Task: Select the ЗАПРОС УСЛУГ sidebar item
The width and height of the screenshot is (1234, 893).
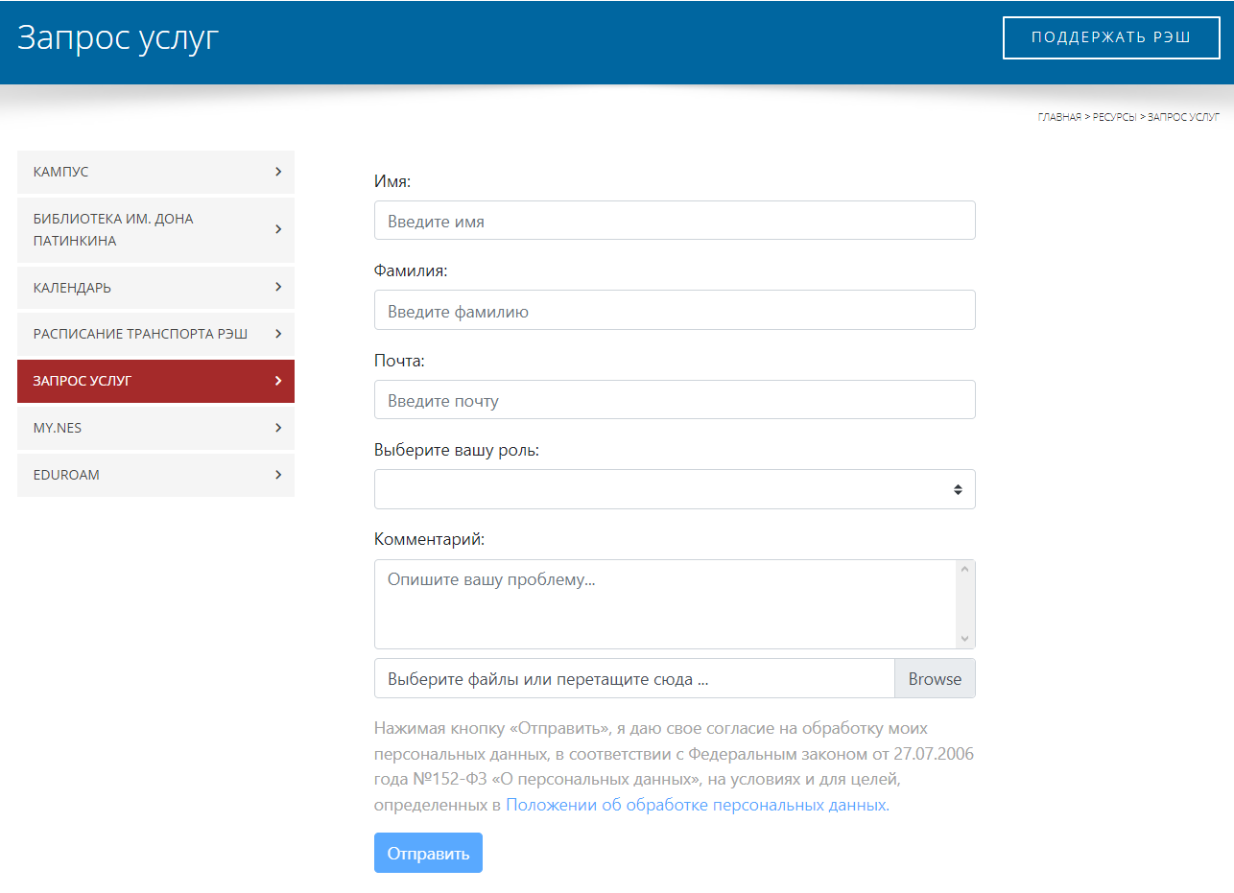Action: (155, 381)
